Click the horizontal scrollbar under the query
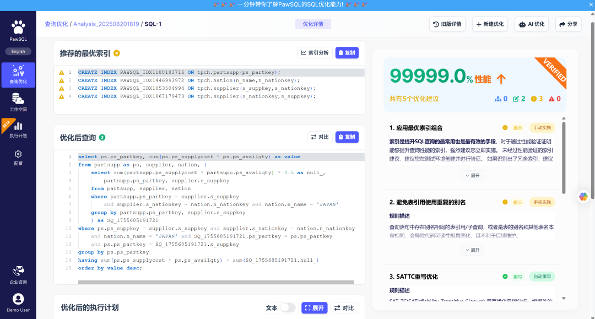 point(216,282)
